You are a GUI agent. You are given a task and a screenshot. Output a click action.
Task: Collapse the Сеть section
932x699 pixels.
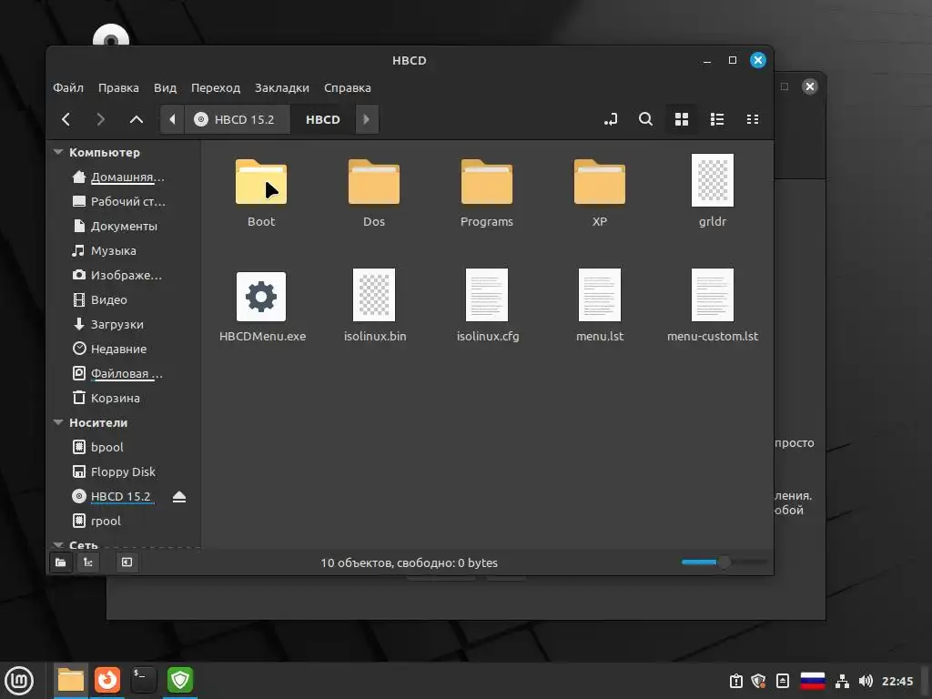(x=58, y=544)
